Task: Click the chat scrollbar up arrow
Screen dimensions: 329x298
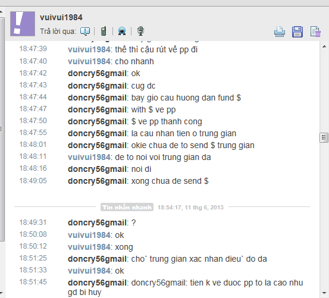Action: coord(324,46)
